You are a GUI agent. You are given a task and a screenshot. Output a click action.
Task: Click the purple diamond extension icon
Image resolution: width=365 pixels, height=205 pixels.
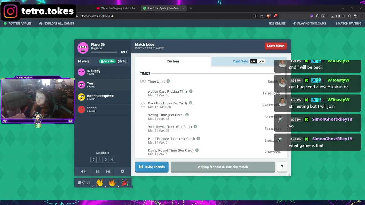(x=312, y=16)
